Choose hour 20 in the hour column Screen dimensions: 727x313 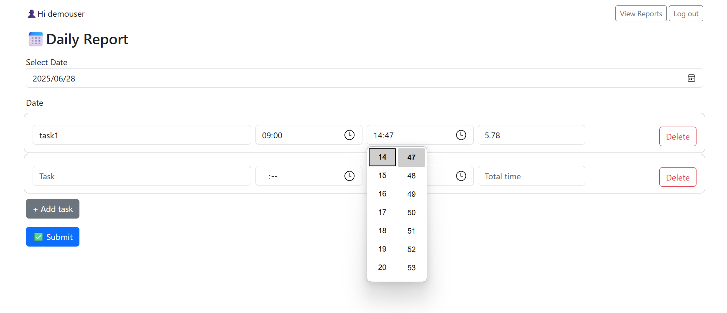point(382,267)
